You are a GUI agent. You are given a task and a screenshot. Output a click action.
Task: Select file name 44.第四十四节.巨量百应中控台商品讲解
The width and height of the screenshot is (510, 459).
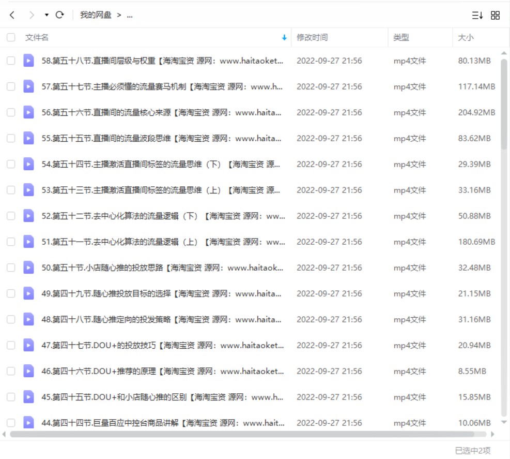point(163,423)
